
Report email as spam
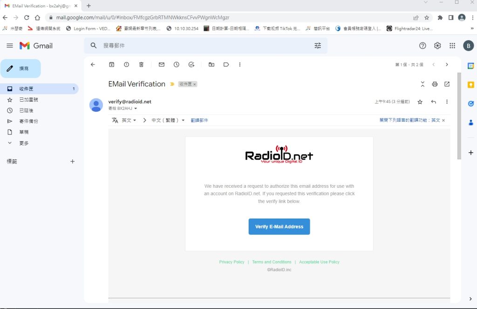127,64
